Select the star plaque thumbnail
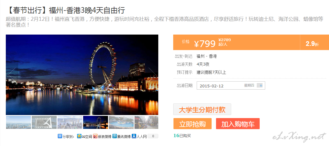This screenshot has height=146, width=329. tap(44, 122)
